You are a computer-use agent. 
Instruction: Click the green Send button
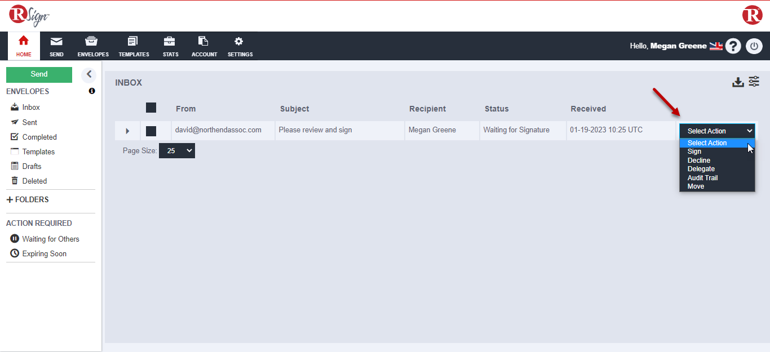(39, 74)
